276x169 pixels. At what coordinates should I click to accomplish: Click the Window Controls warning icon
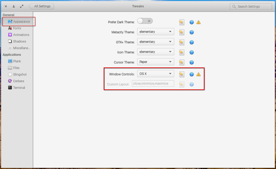pyautogui.click(x=199, y=74)
